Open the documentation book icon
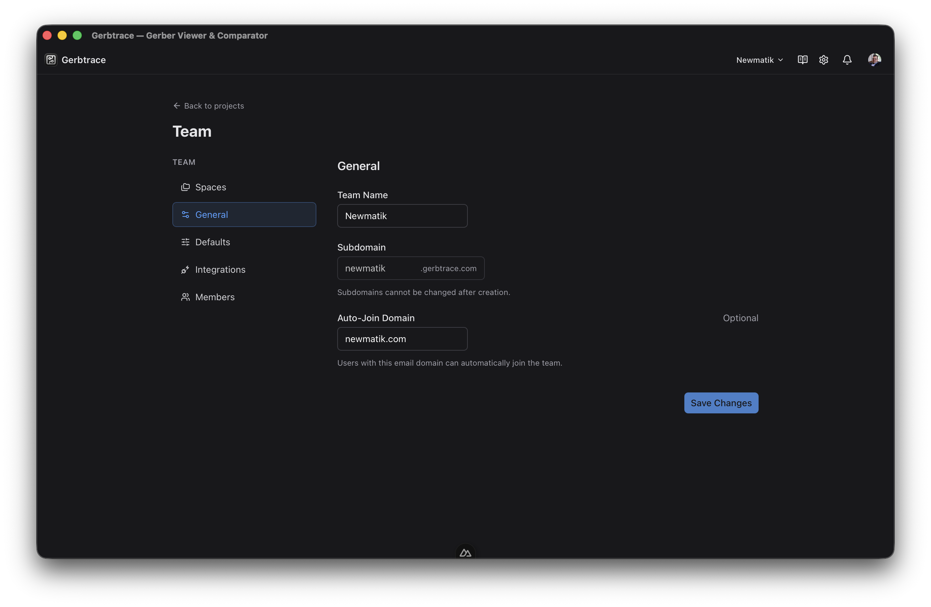Screen dimensions: 931x607 click(802, 60)
